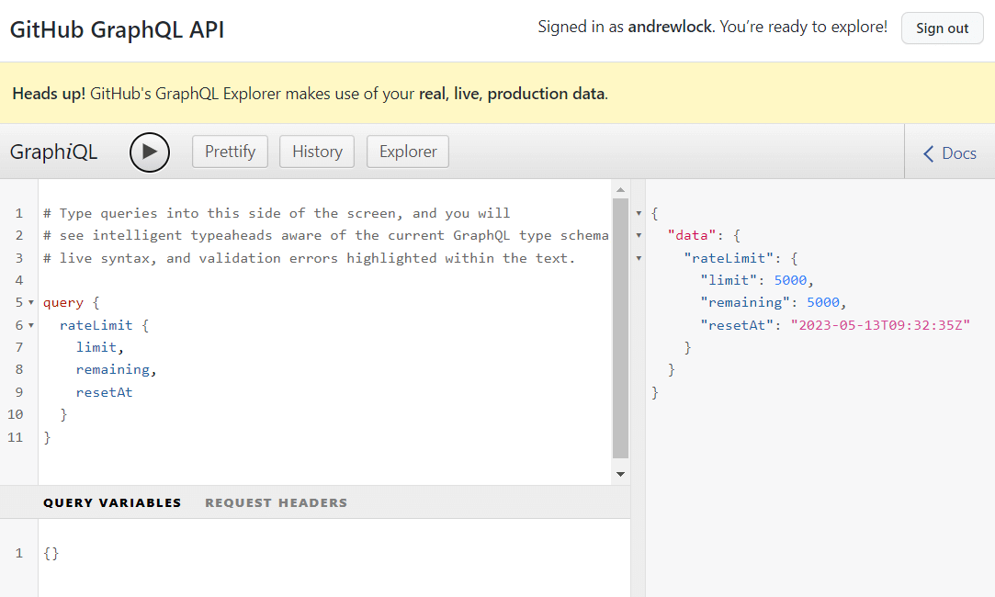Collapse the rateLimit block on line 6
995x597 pixels.
pos(31,325)
